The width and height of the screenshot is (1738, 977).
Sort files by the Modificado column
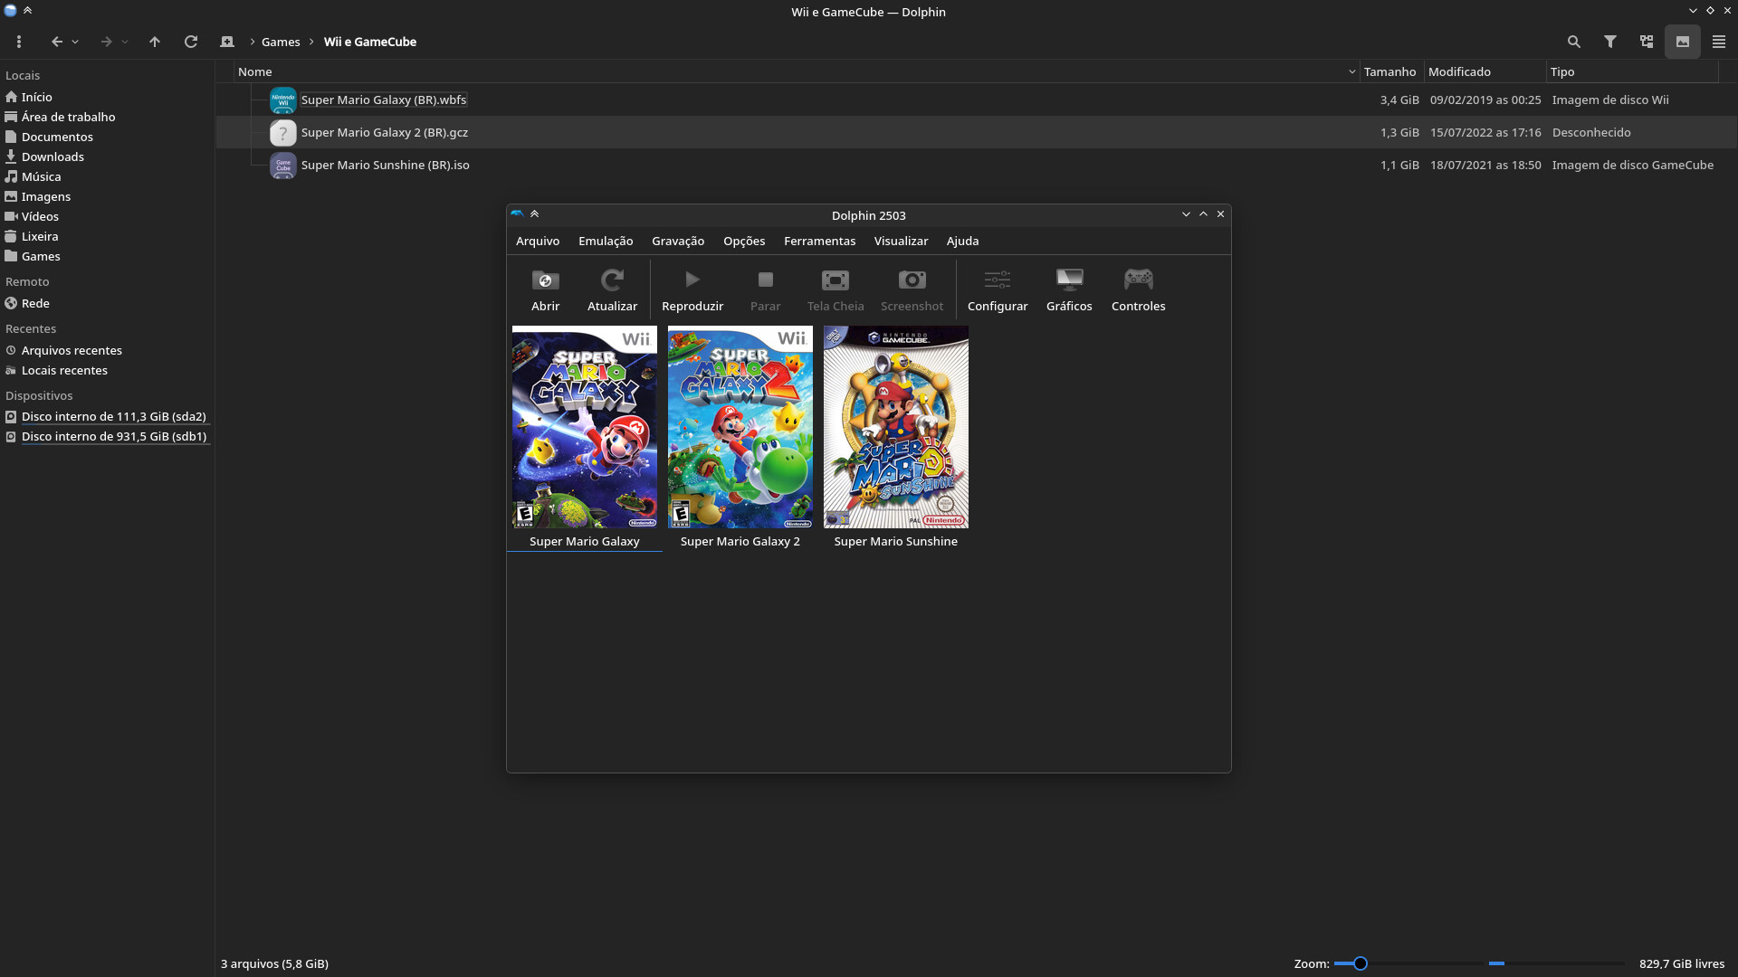coord(1459,71)
